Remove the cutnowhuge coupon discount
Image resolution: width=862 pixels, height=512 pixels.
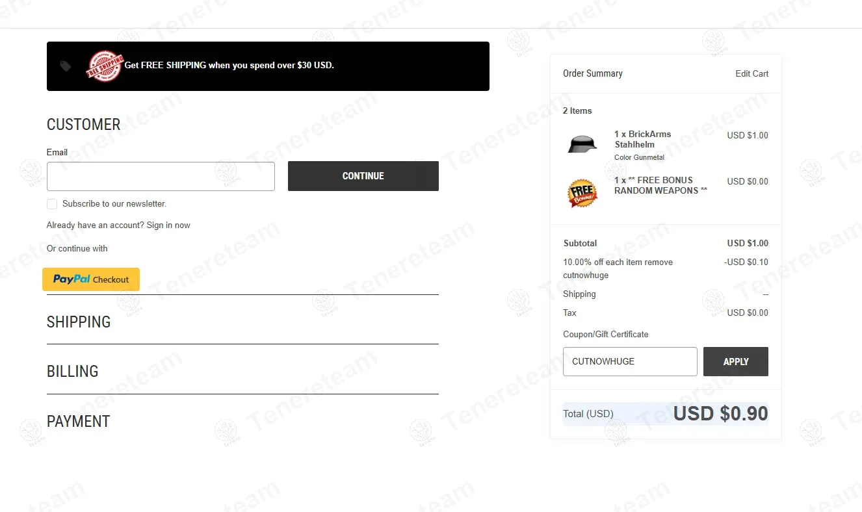[660, 262]
